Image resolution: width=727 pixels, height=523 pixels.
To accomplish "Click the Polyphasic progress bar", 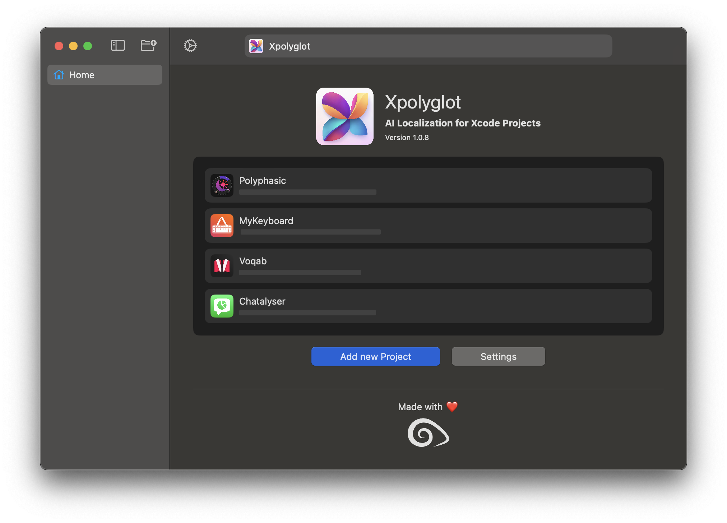I will [x=307, y=192].
